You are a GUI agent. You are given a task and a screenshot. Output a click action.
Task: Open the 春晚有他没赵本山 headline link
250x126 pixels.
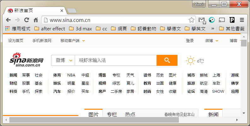coord(179,115)
